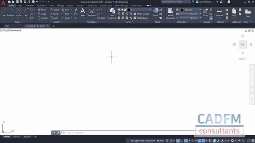Expand the Properties panel
Viewport: 255px width, 143px height.
182,22
